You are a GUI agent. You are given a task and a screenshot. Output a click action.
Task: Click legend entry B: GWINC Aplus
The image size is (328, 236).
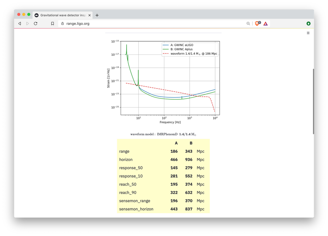177,49
